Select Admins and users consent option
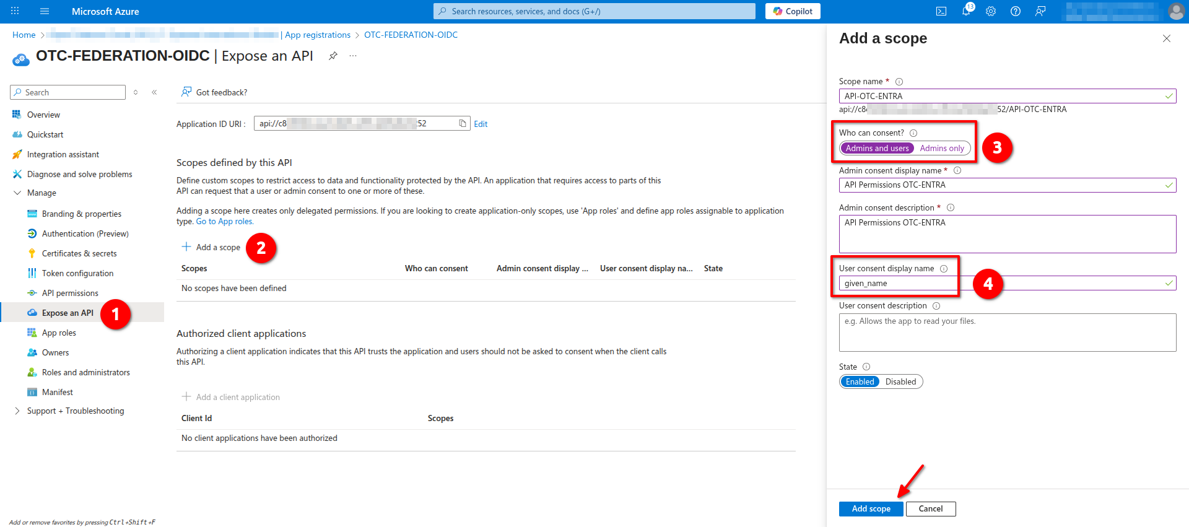This screenshot has height=527, width=1189. pyautogui.click(x=877, y=149)
